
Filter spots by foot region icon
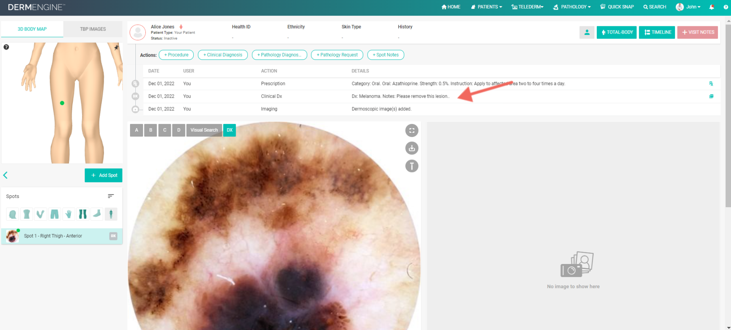97,214
